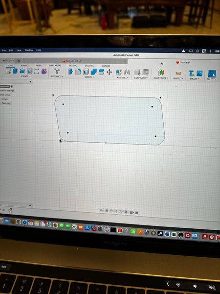
Task: Close the inactive document tab
Action: click(125, 61)
